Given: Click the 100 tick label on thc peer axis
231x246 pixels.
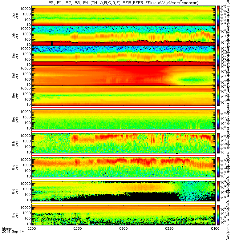Looking at the screenshot, I should point(27,59).
